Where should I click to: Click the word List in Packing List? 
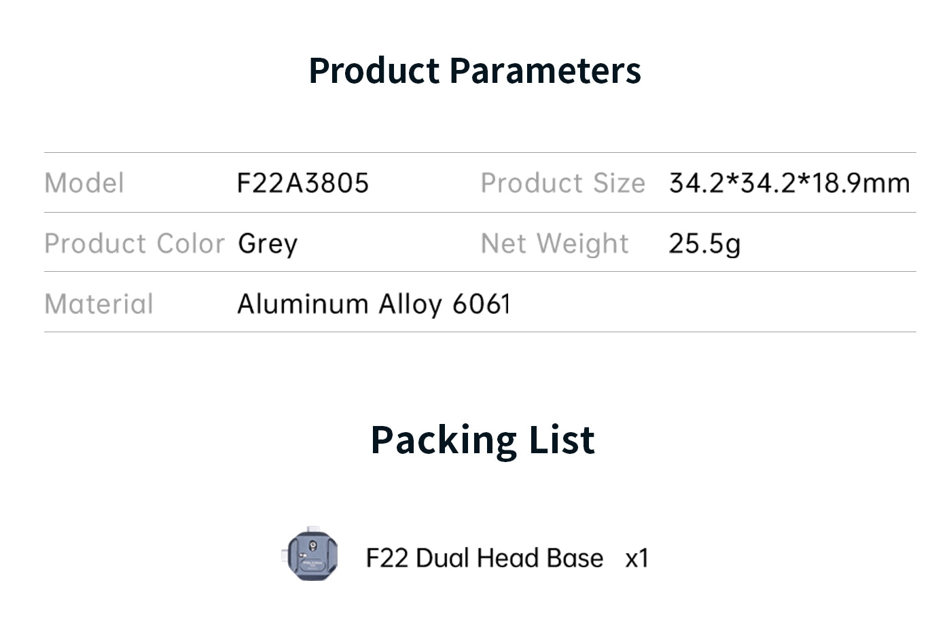coord(562,440)
